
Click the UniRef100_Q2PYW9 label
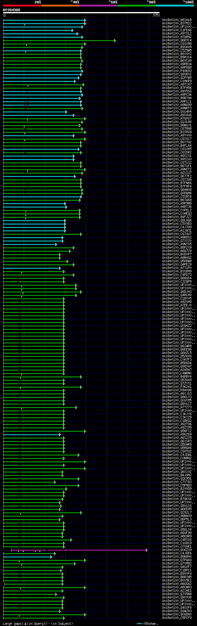tap(177, 78)
